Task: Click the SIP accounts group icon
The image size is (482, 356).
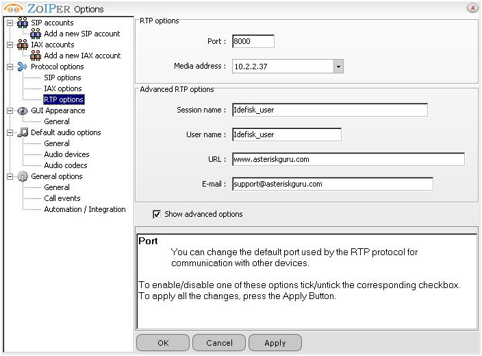Action: coord(23,23)
